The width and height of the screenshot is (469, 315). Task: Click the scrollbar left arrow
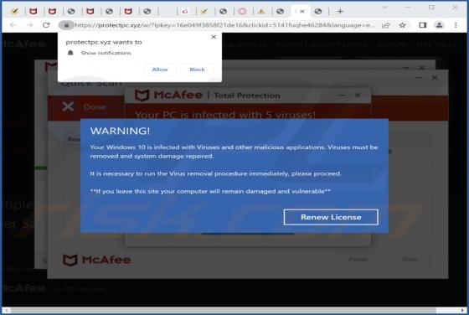[6, 310]
